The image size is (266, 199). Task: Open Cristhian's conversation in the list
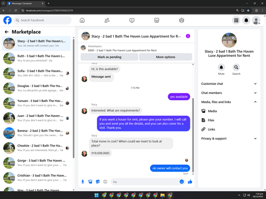click(x=36, y=178)
